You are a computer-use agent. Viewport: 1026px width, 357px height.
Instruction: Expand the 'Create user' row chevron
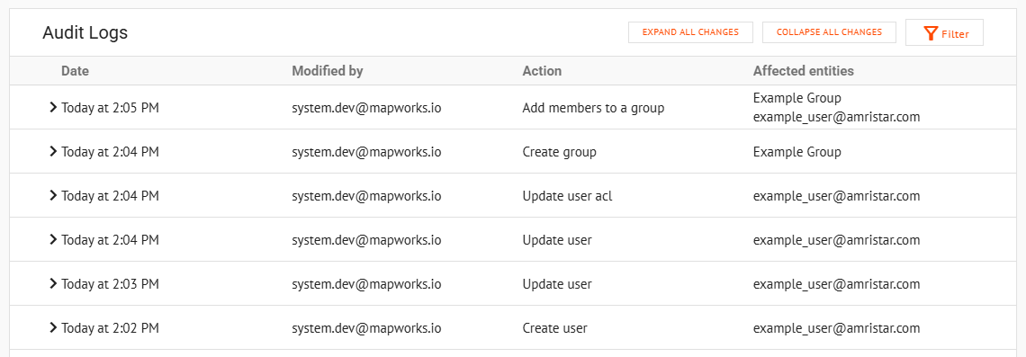coord(54,327)
